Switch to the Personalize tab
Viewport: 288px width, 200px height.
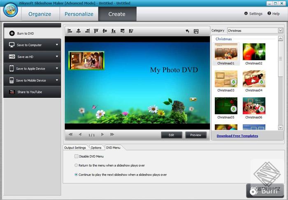[79, 14]
